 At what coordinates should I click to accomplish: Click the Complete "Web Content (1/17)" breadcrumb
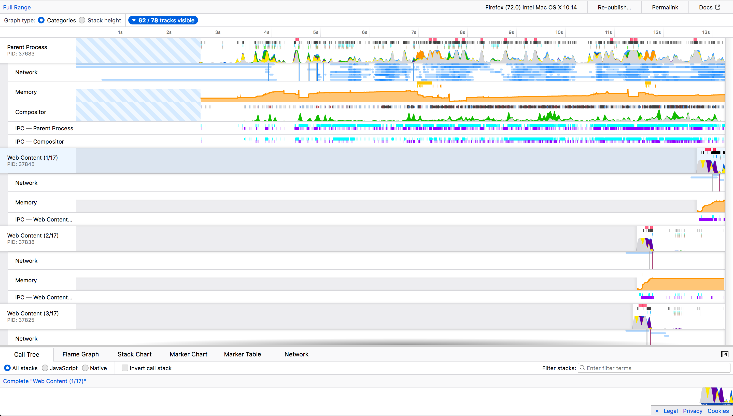(x=45, y=381)
